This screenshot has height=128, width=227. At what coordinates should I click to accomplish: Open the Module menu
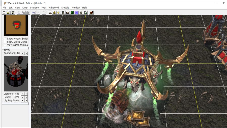[65, 8]
